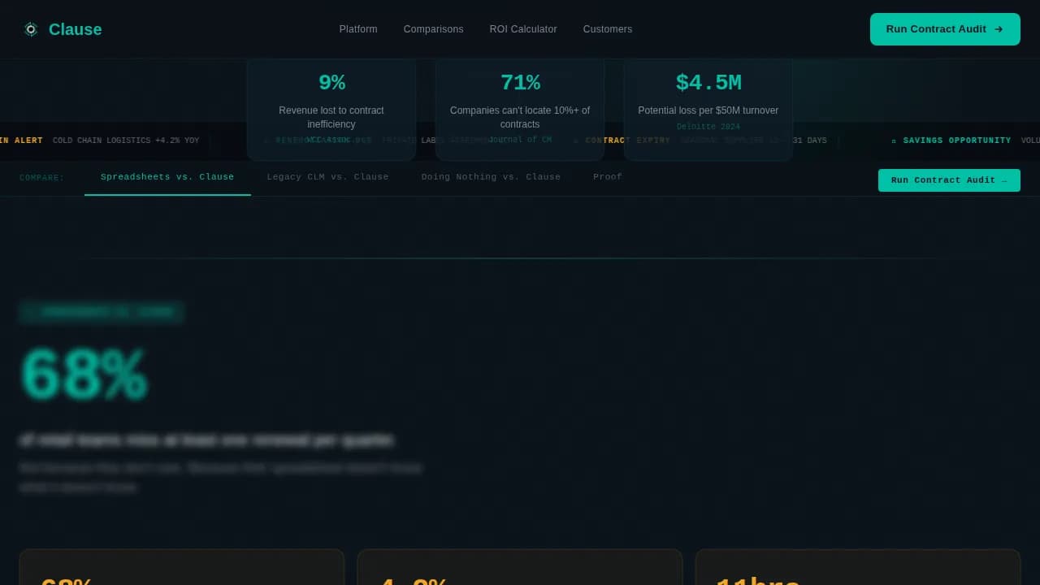The width and height of the screenshot is (1040, 585).
Task: Click the "Deloitte 2024" source citation
Action: (708, 127)
